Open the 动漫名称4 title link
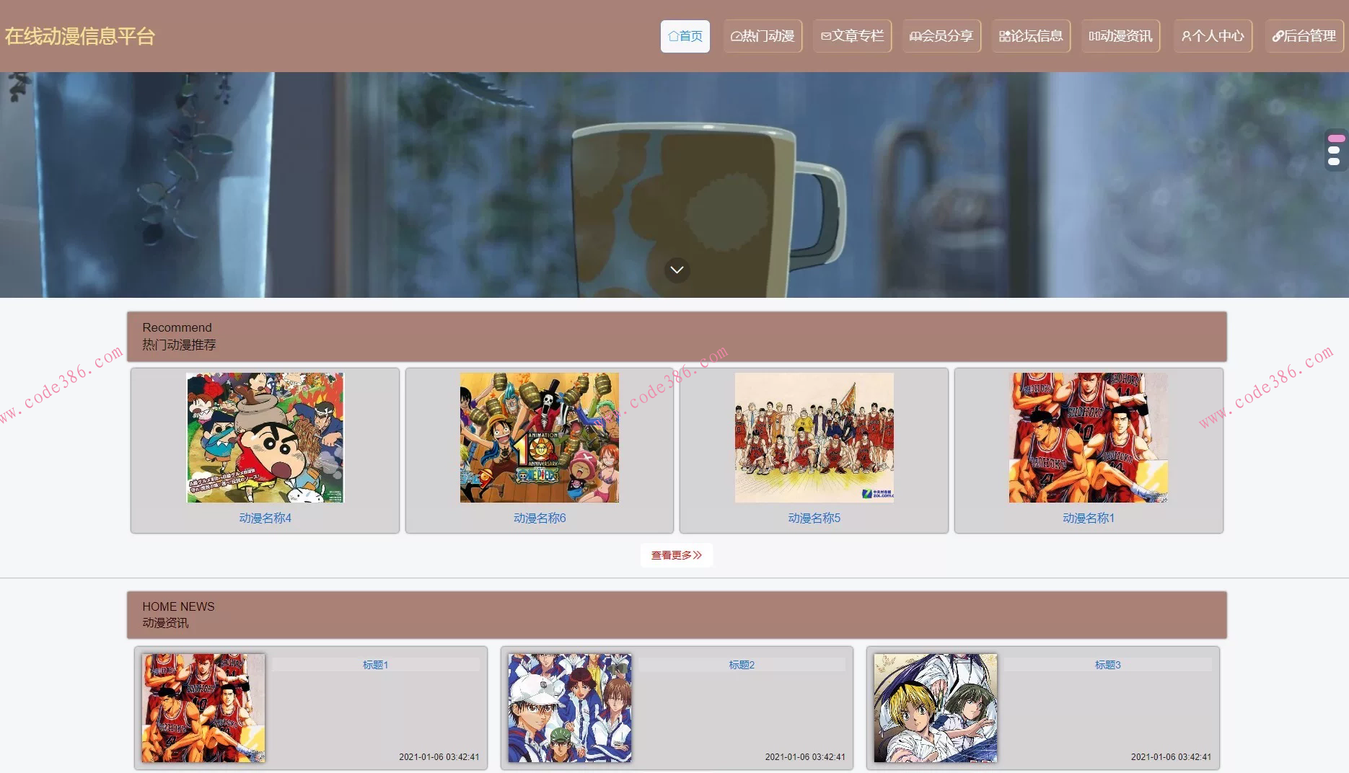Image resolution: width=1349 pixels, height=773 pixels. pos(265,518)
